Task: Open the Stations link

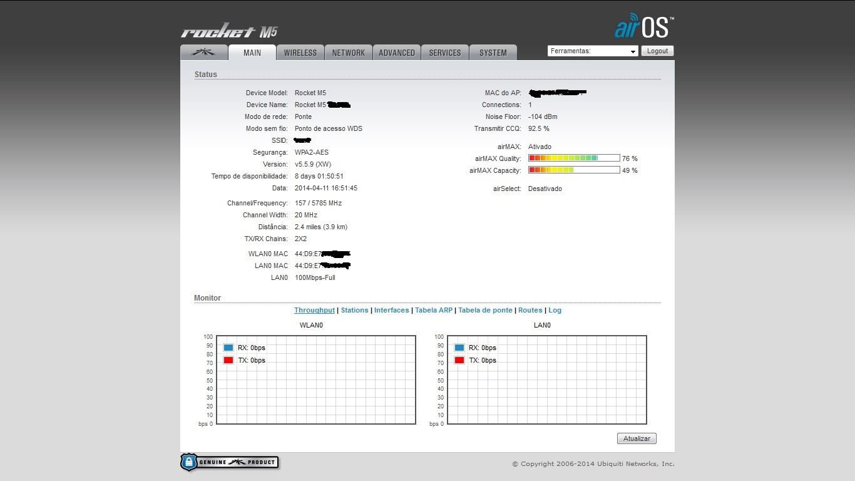Action: point(355,311)
